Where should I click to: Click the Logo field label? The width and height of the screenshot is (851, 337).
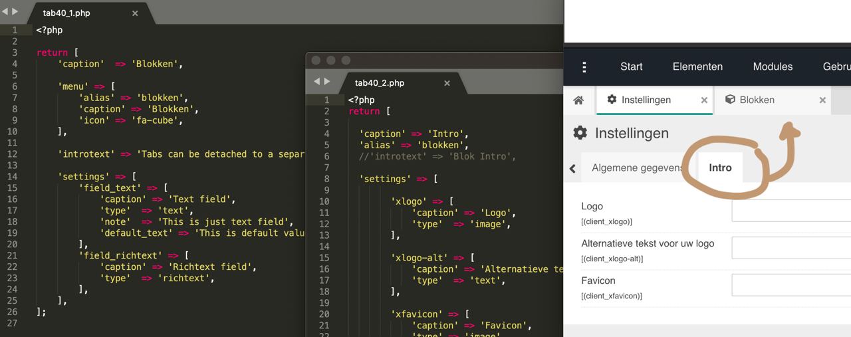[x=592, y=206]
